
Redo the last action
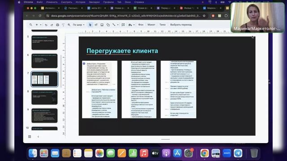click(52, 25)
